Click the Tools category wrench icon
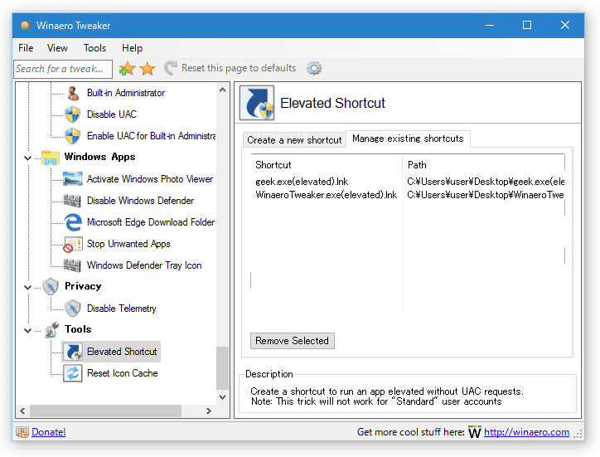The image size is (600, 457). (51, 330)
